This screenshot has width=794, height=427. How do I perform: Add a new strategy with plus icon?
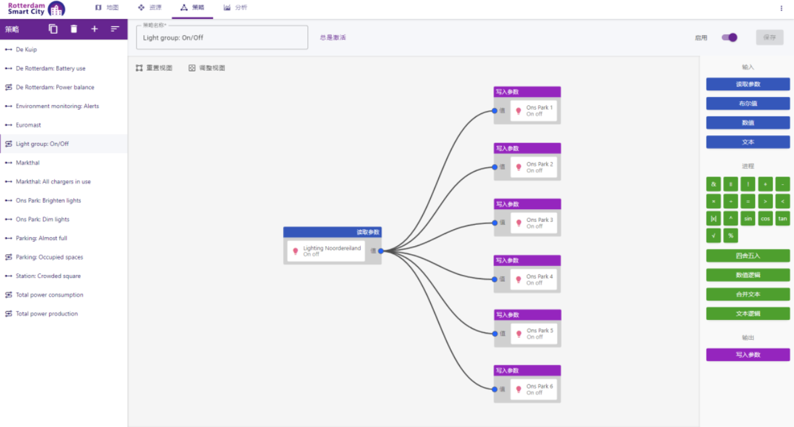(x=95, y=29)
